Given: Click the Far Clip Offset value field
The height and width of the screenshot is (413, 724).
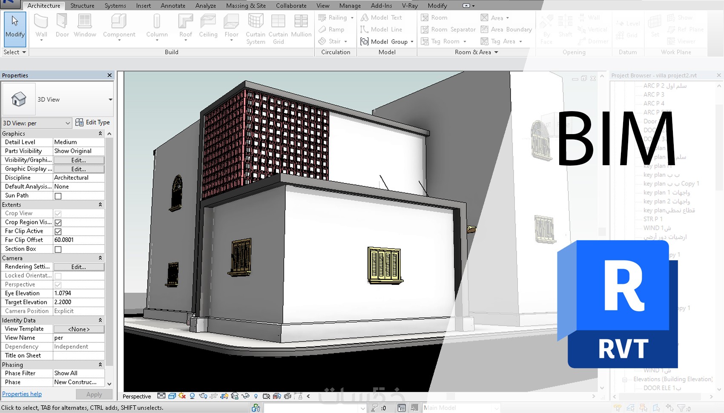Looking at the screenshot, I should 79,240.
